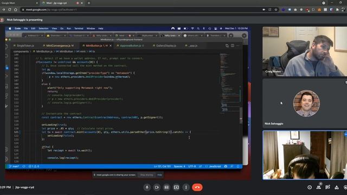This screenshot has height=195, width=347.
Task: Open VS Code notifications bell
Action: [x=238, y=166]
